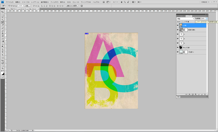218x132 pixels.
Task: Click the 分割 button in options bar
Action: [27, 6]
